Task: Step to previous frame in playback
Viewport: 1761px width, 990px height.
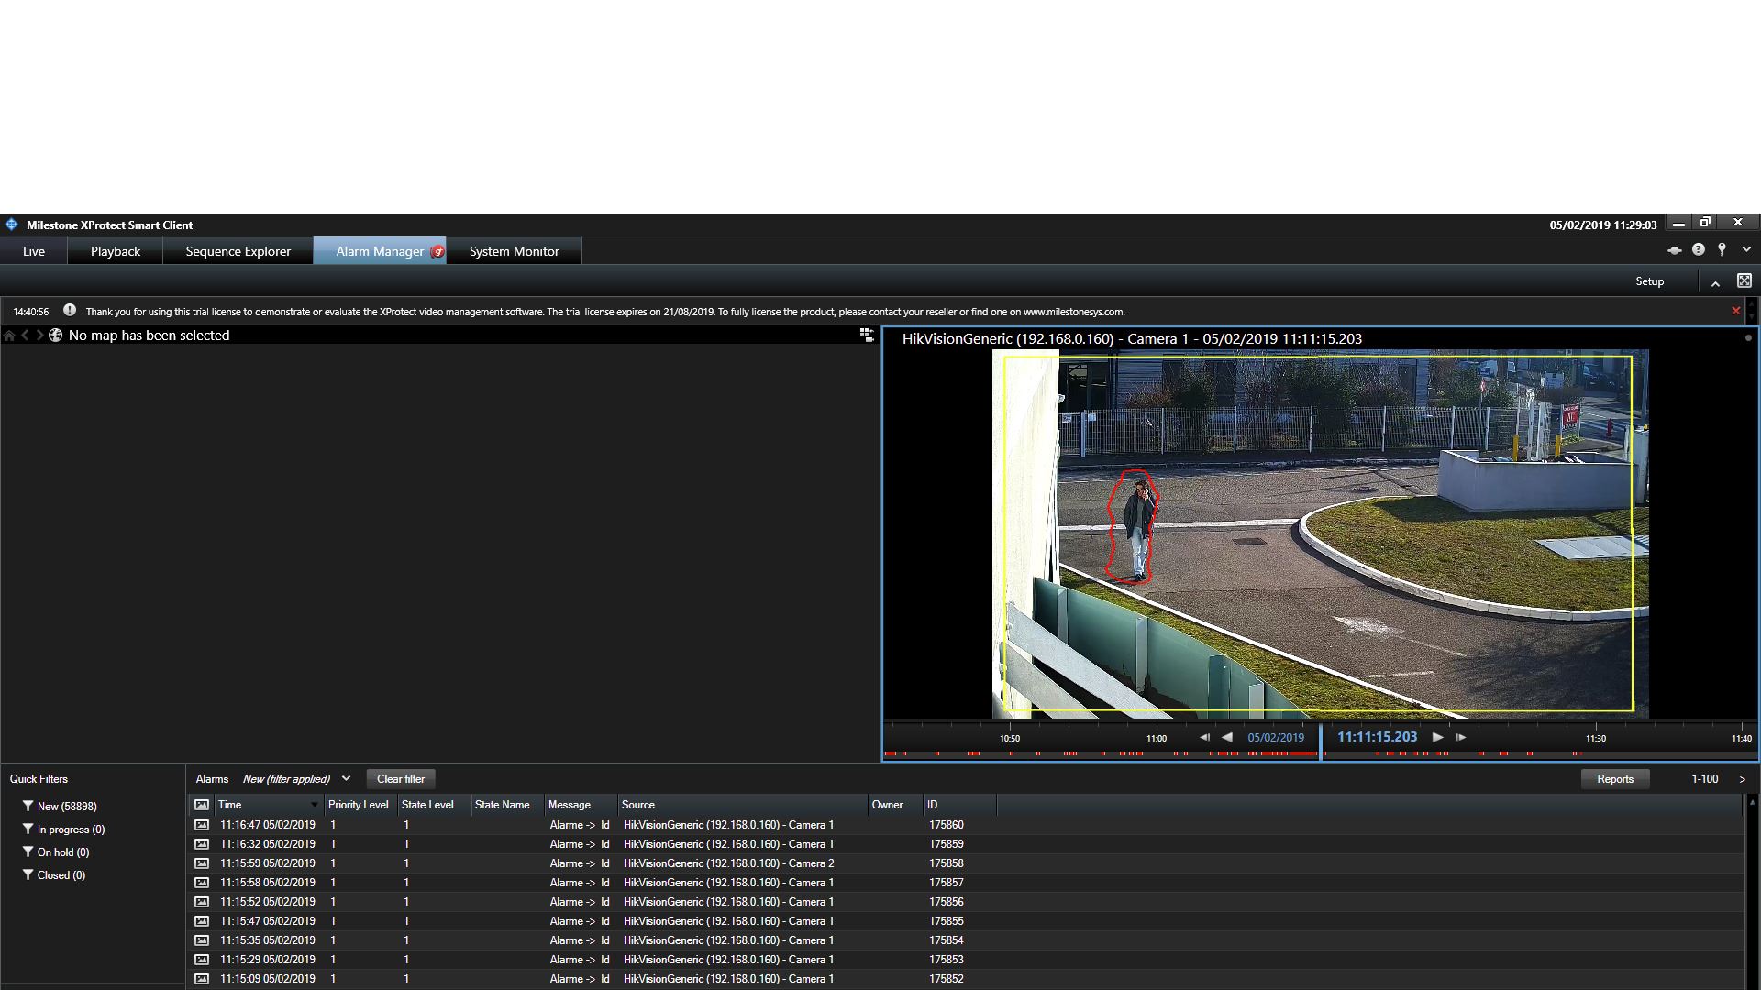Action: (1204, 737)
